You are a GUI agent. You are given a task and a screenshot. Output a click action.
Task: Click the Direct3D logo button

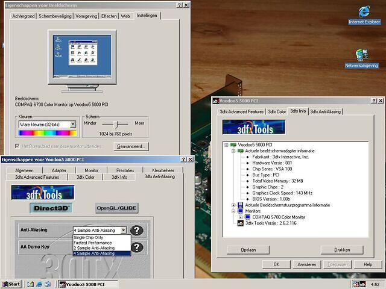pos(51,208)
